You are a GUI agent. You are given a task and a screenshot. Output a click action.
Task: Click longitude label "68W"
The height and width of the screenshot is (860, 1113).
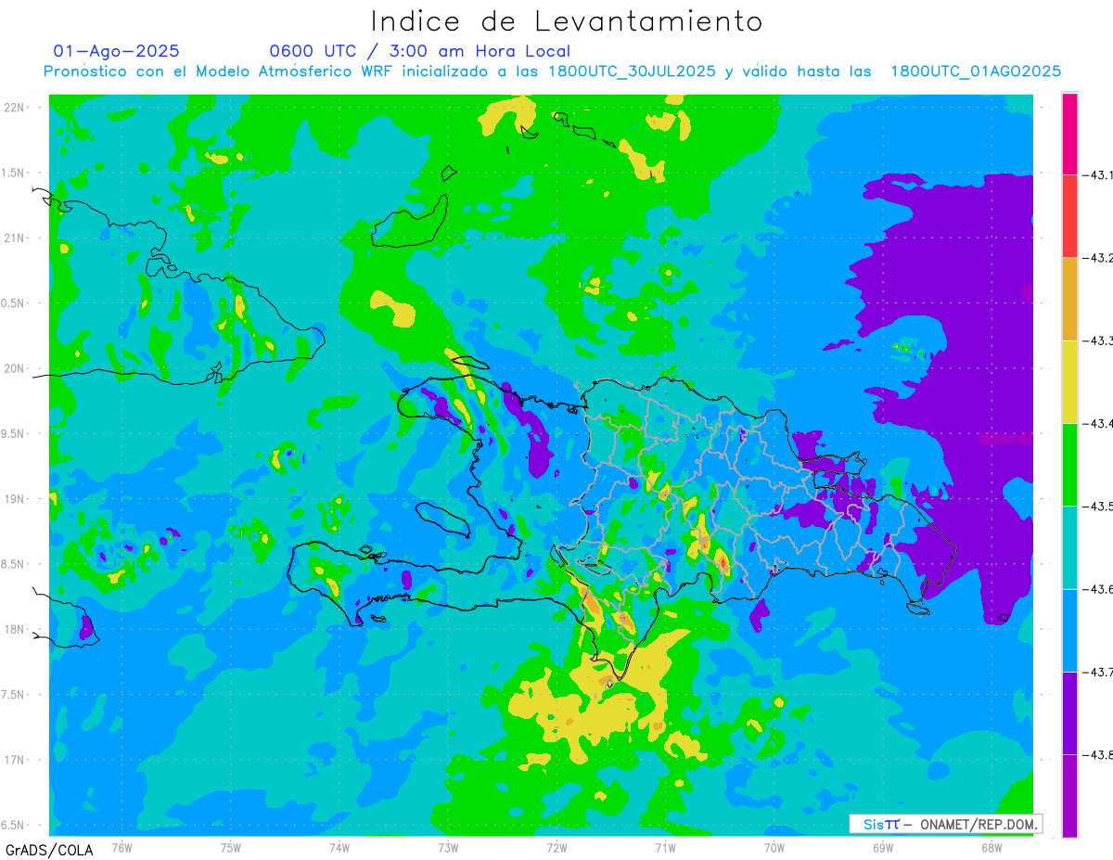click(x=991, y=846)
